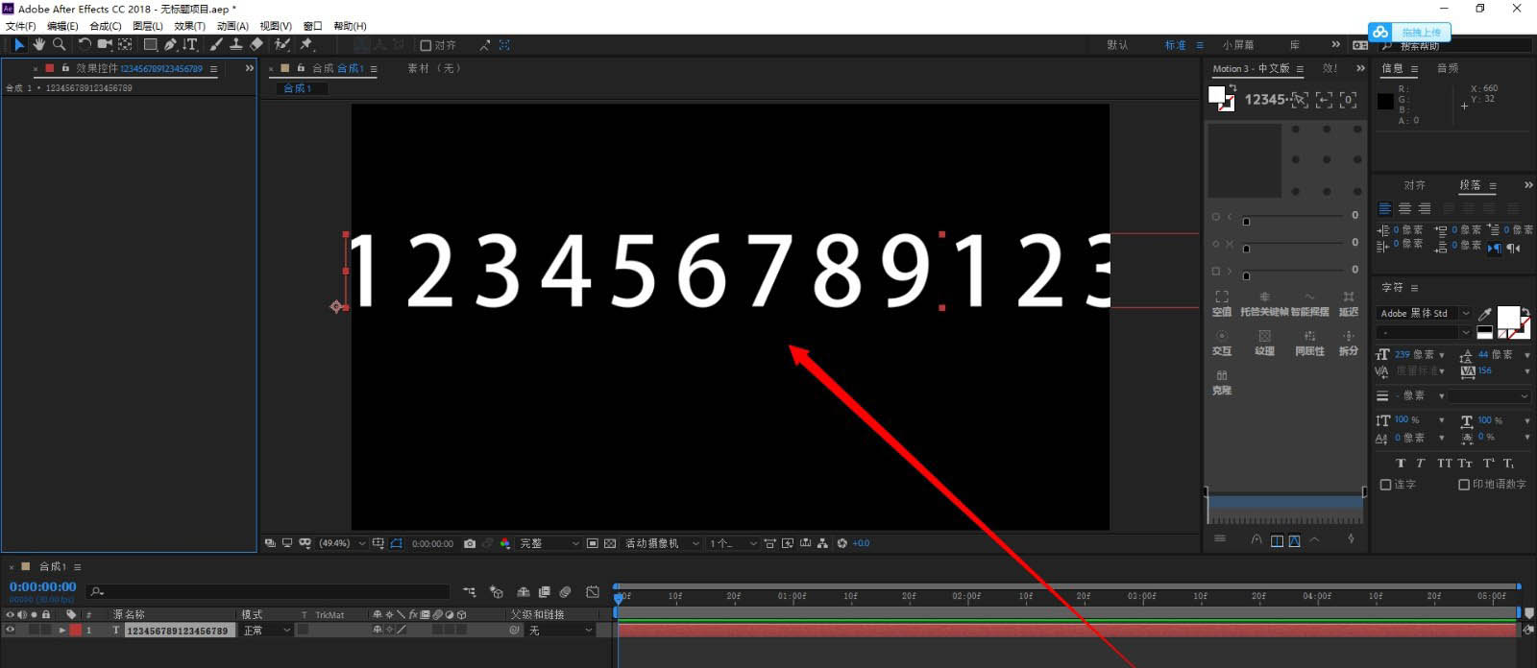Select the Zoom magnifier tool
Viewport: 1537px width, 668px height.
(x=59, y=44)
